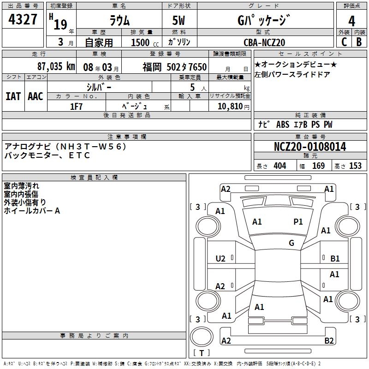Click exterior grade C

344,42
